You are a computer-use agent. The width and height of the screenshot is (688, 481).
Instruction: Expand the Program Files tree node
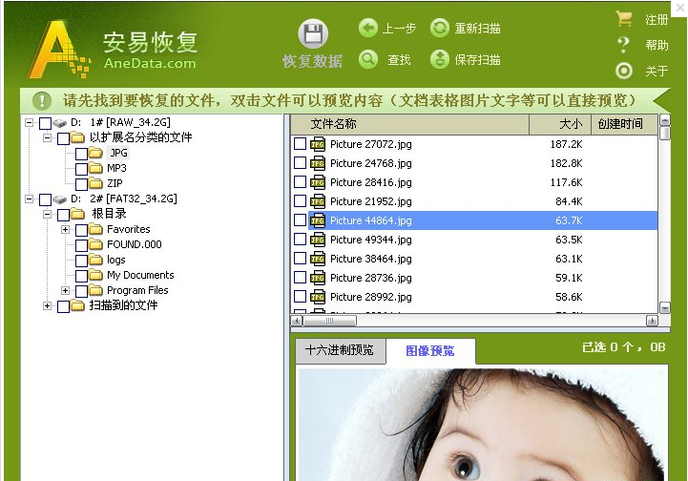(65, 291)
